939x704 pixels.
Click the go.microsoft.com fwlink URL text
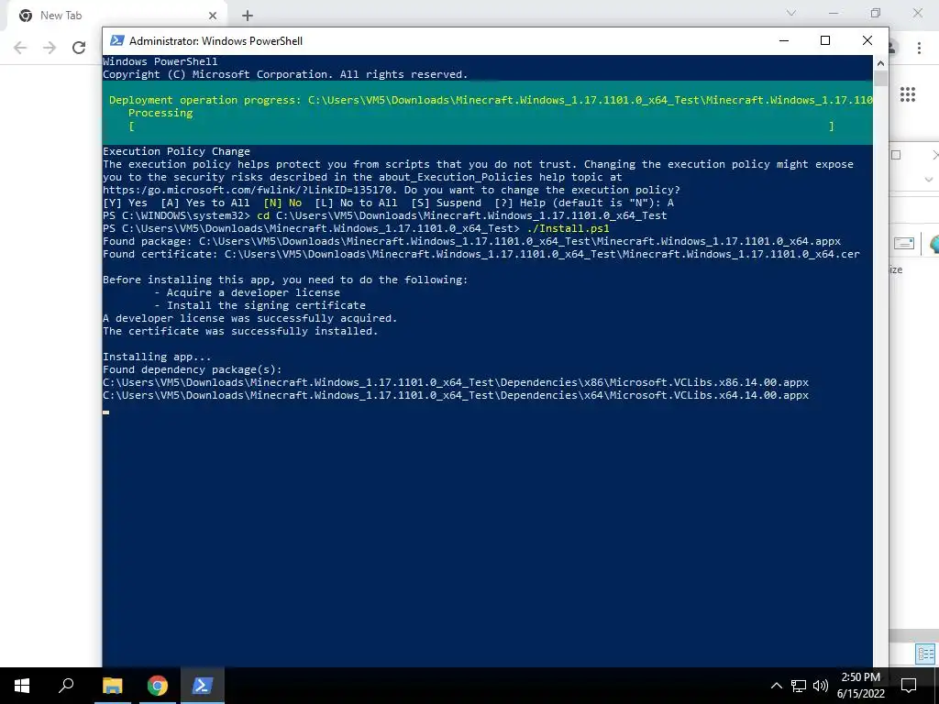247,190
